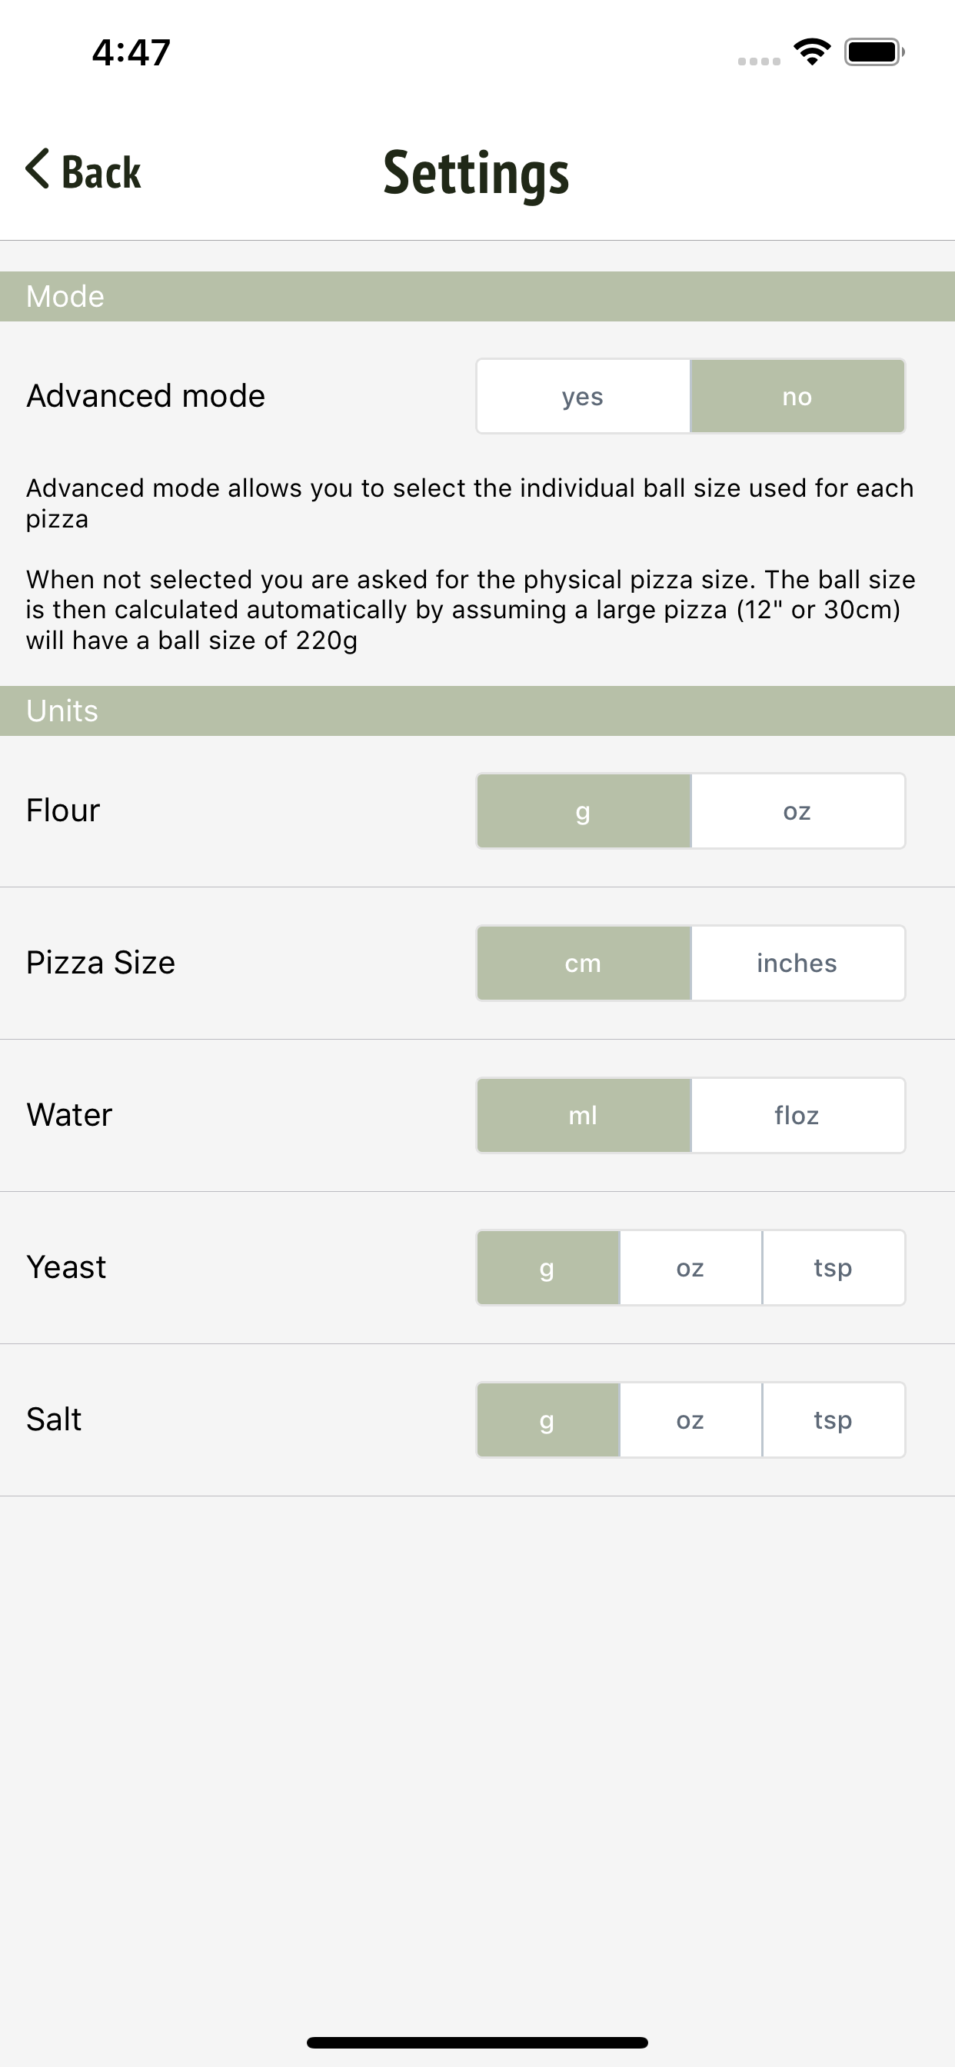Select ml for Water unit
The height and width of the screenshot is (2067, 955).
pos(584,1115)
